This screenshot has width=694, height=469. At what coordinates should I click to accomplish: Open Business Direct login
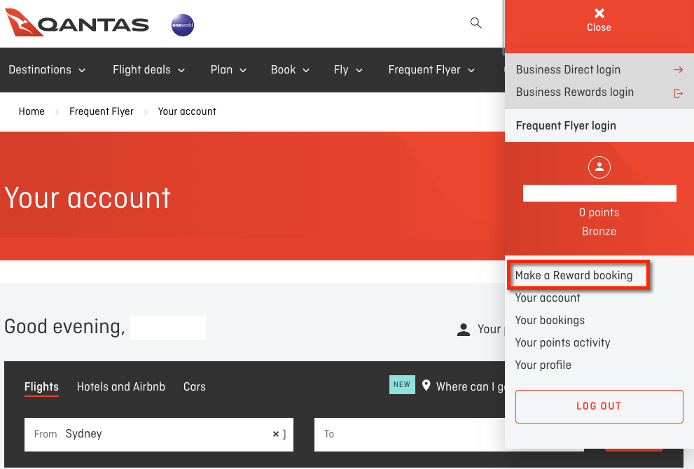point(569,70)
